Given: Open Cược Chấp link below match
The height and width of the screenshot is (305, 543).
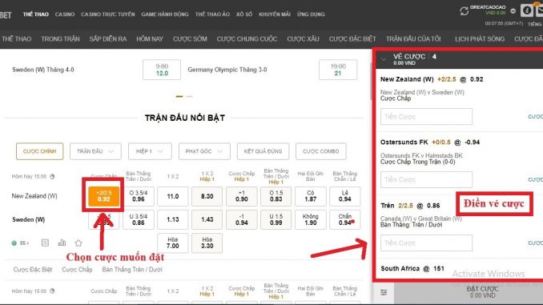Looking at the screenshot, I should [x=77, y=269].
